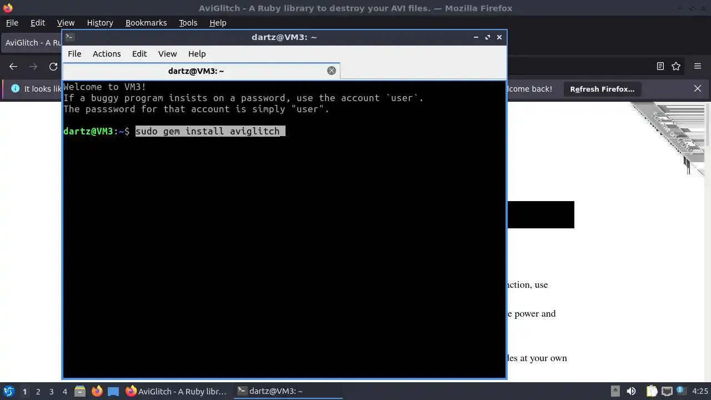Click terminal command line text
Viewport: 711px width, 400px height.
[x=210, y=131]
